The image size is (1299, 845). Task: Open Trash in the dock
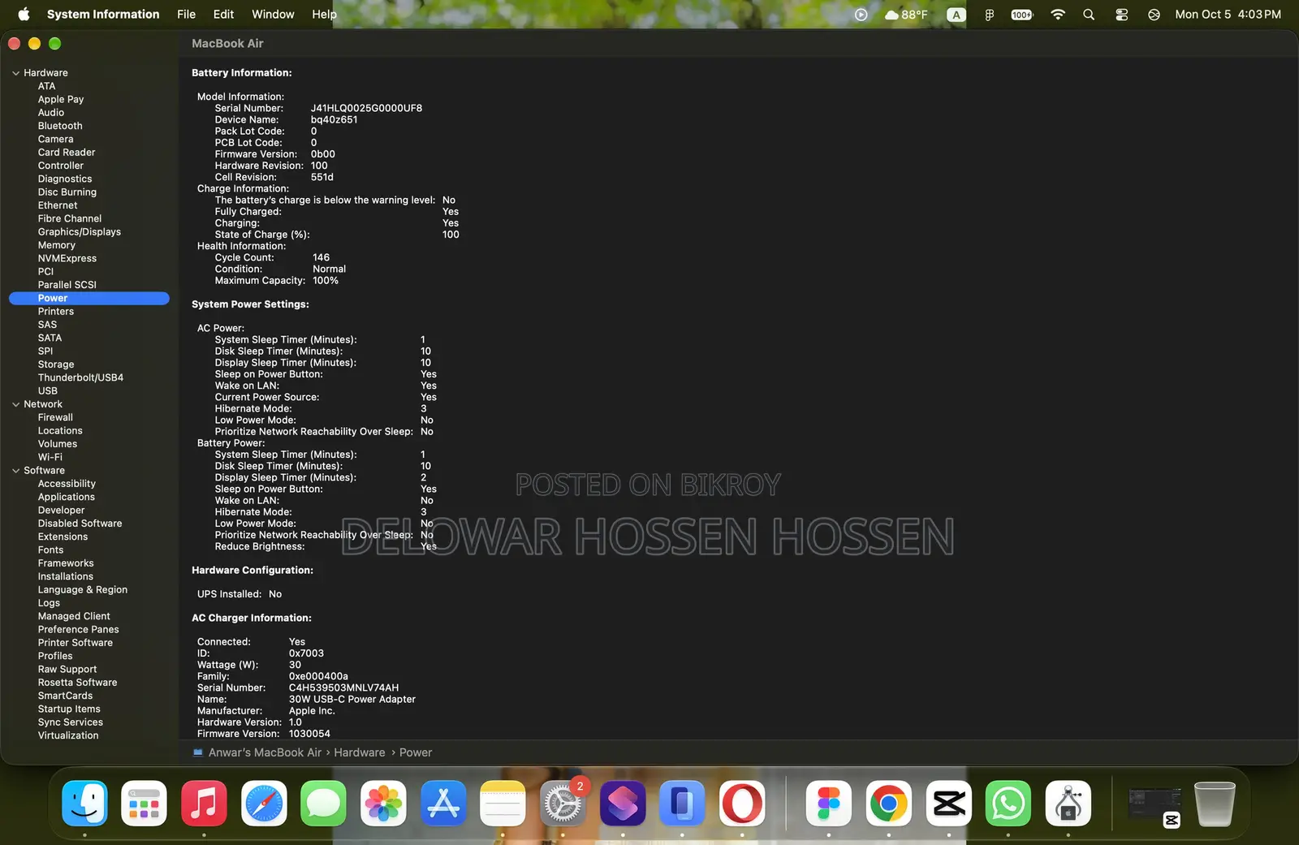pyautogui.click(x=1215, y=804)
